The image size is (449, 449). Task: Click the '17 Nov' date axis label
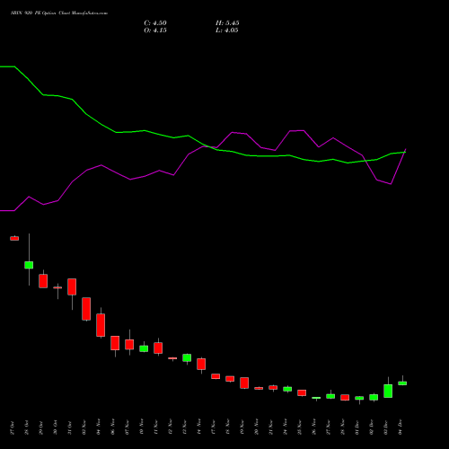tap(214, 427)
